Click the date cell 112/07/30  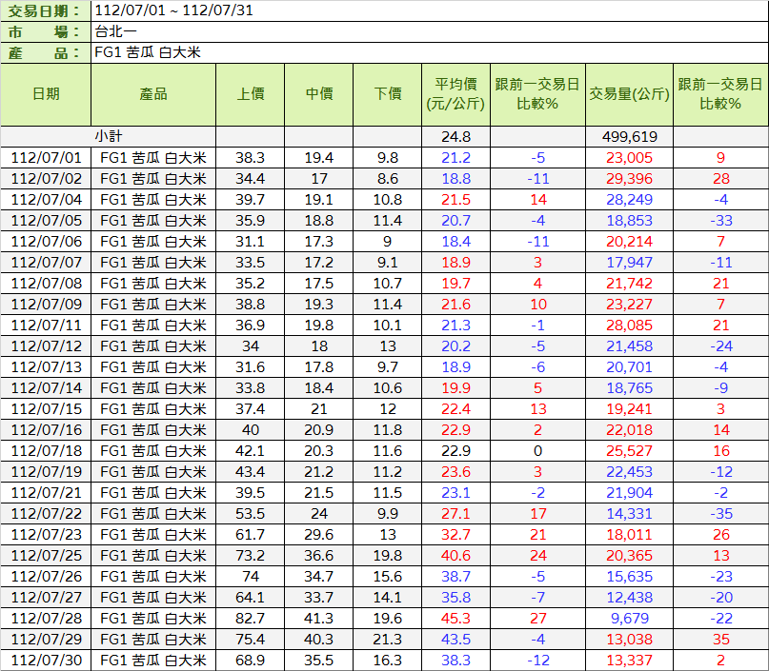click(x=46, y=660)
